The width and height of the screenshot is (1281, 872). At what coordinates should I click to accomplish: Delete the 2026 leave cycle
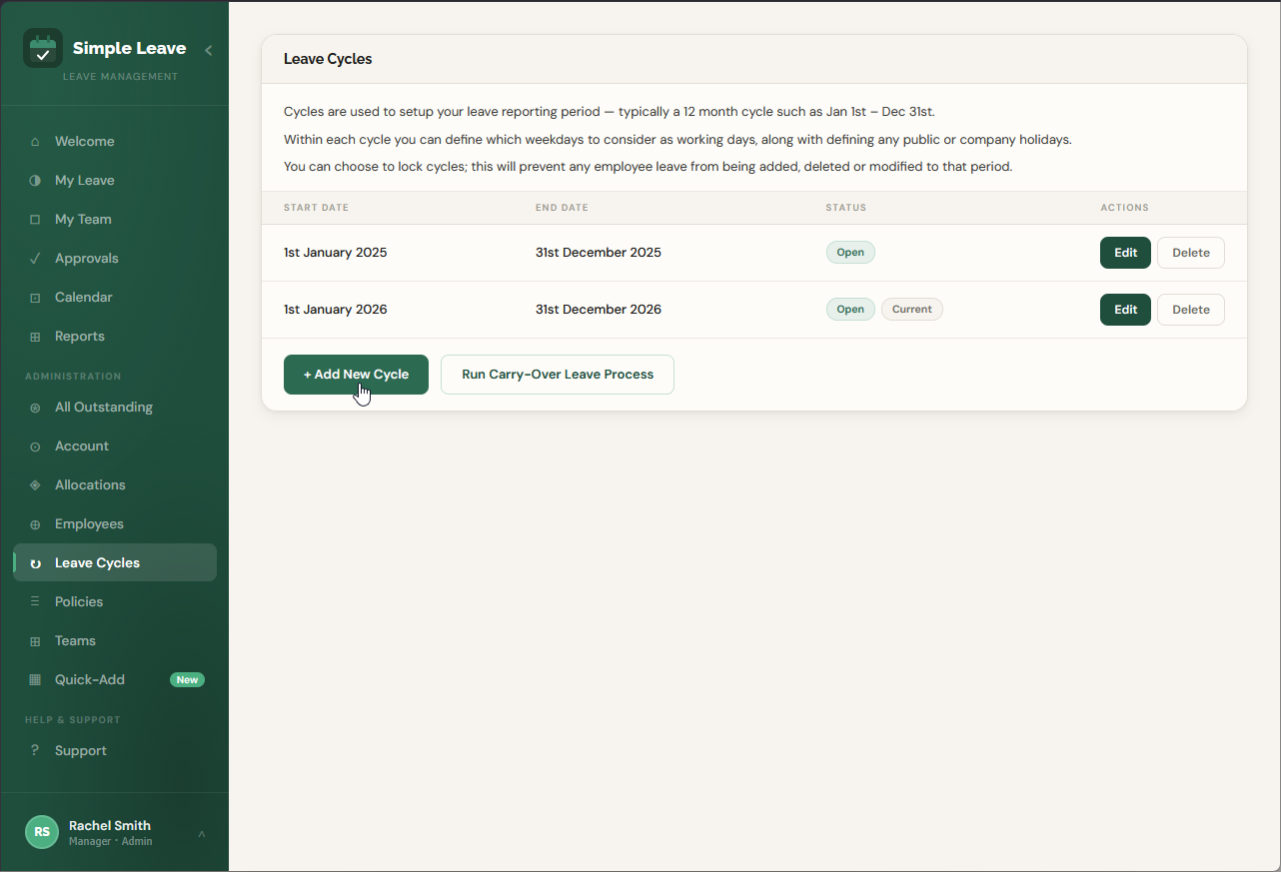[x=1191, y=310]
